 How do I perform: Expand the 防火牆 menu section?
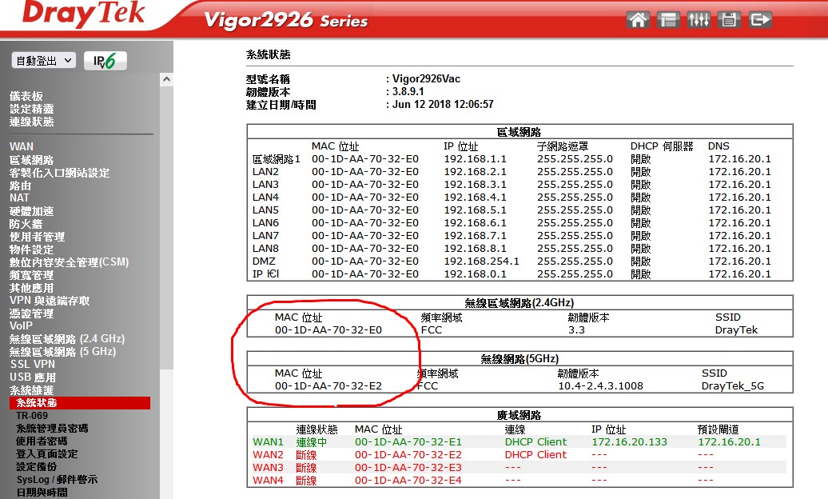coord(26,224)
